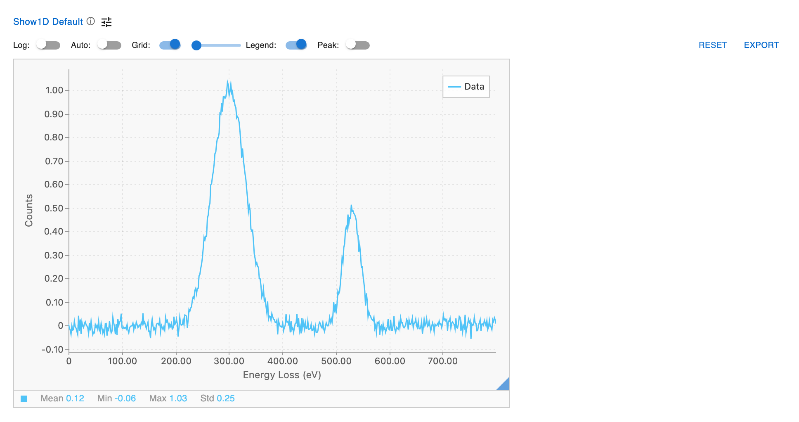This screenshot has width=799, height=422.
Task: Click the info icon beside Show1D Default
Action: tap(91, 21)
